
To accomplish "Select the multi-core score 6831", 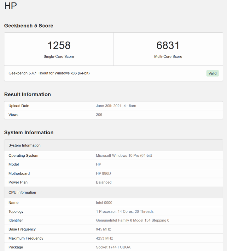I will pos(168,45).
